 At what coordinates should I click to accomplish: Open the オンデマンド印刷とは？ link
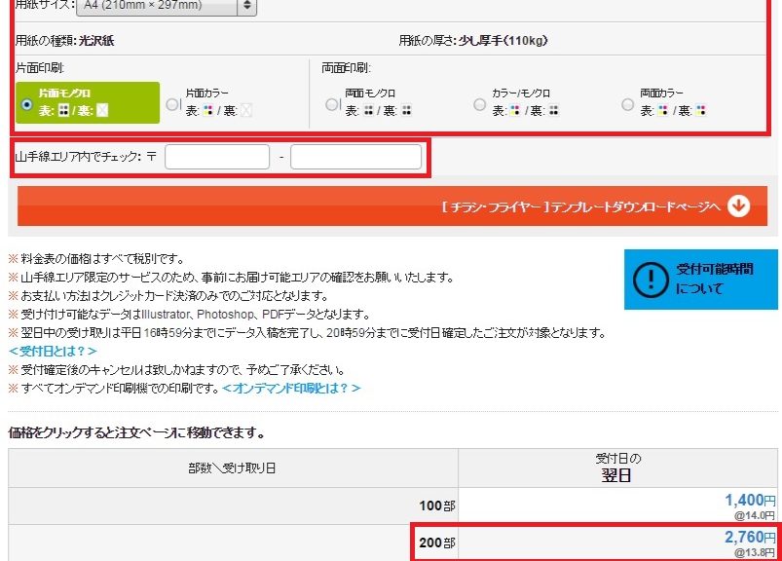coord(291,388)
